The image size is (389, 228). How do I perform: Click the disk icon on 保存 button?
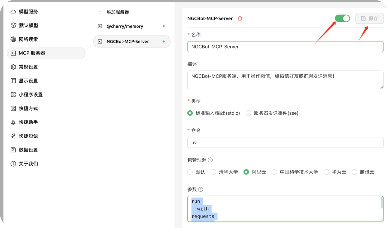pos(363,18)
